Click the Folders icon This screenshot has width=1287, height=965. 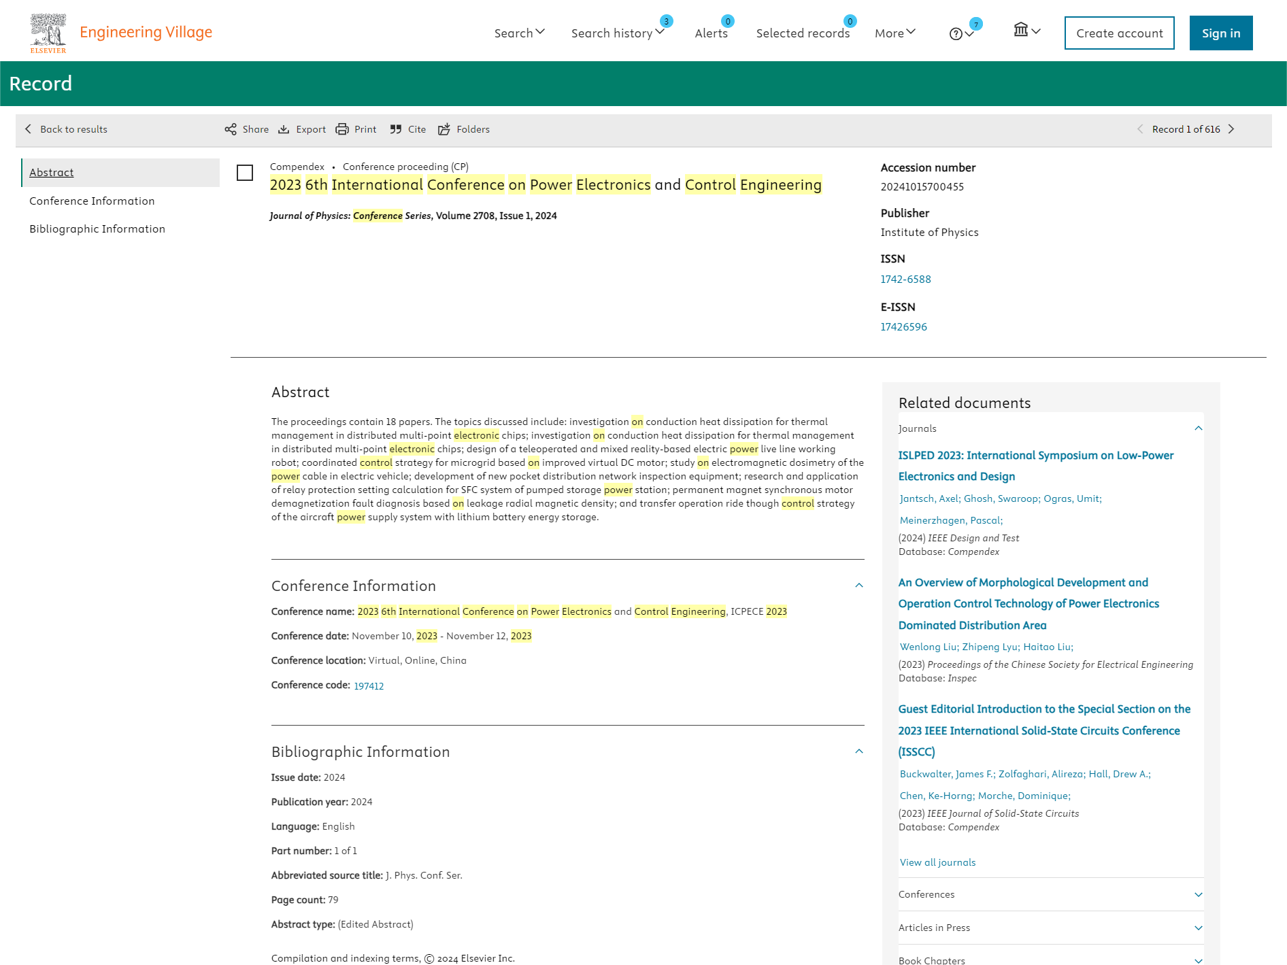[444, 129]
